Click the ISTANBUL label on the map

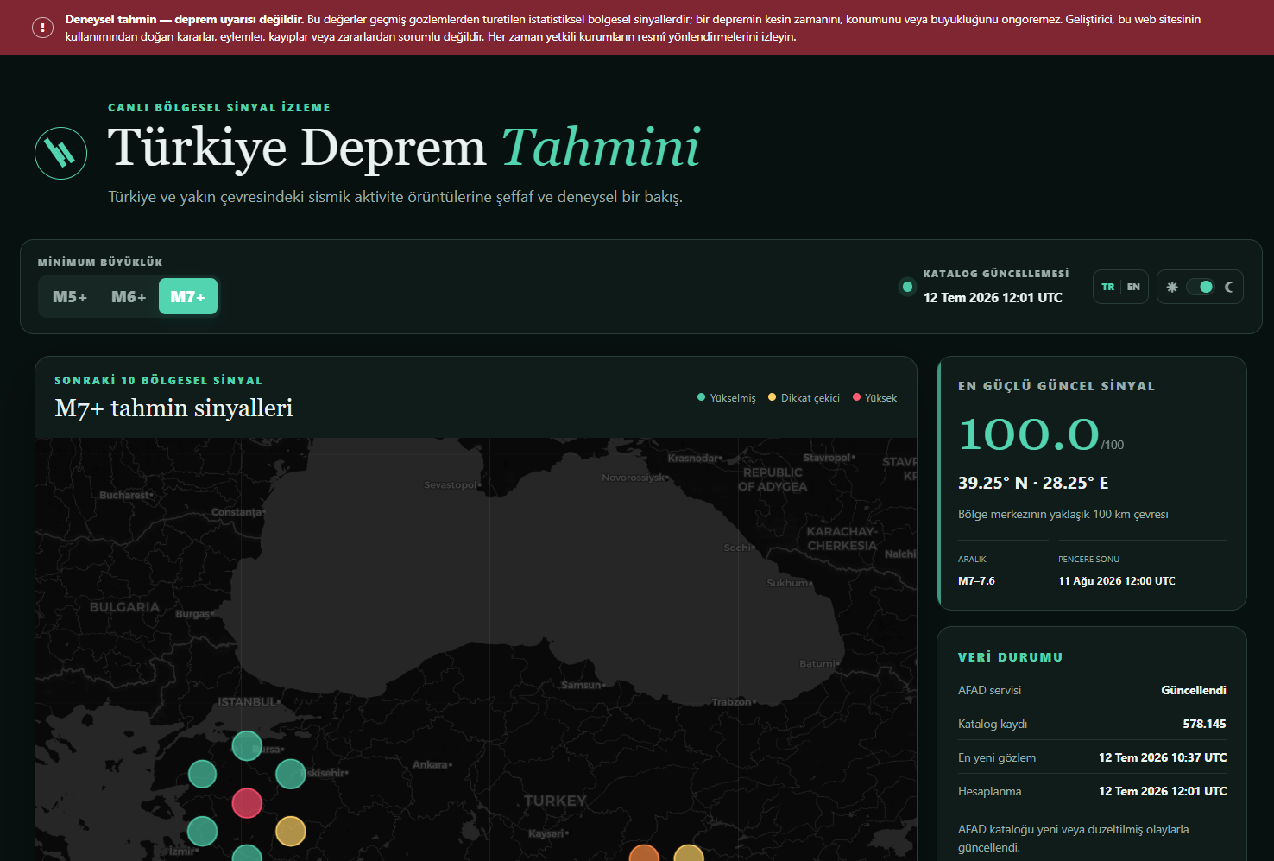pos(248,702)
